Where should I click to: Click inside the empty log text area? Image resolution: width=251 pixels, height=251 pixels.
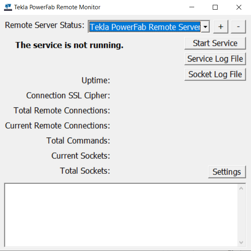point(121,215)
